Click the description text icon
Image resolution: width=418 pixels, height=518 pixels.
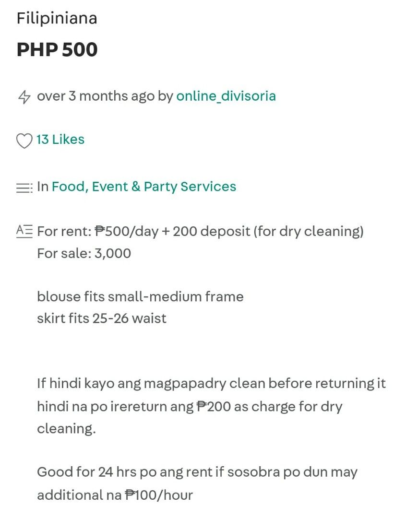click(24, 231)
